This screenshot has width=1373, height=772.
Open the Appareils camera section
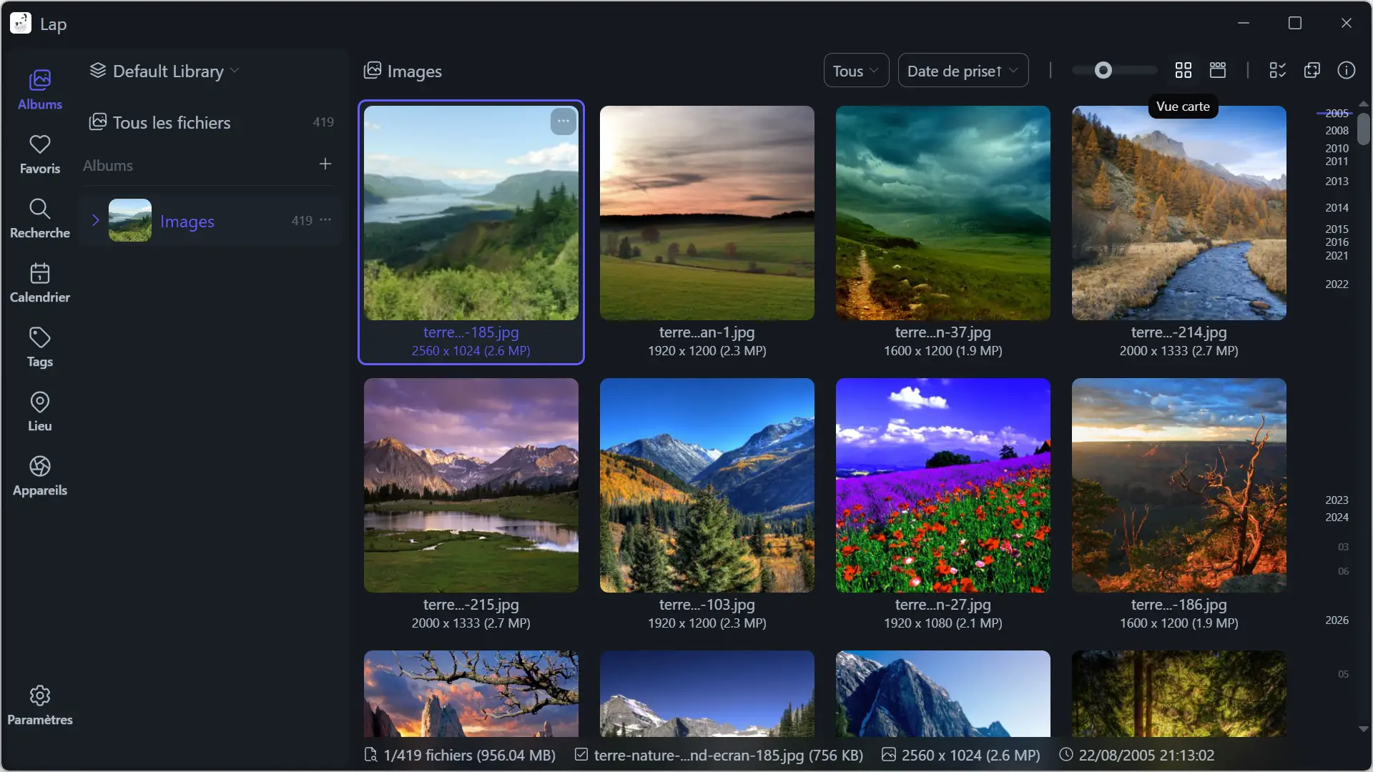[x=40, y=476]
